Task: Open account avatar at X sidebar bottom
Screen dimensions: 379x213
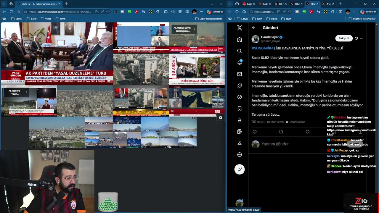Action: click(239, 203)
